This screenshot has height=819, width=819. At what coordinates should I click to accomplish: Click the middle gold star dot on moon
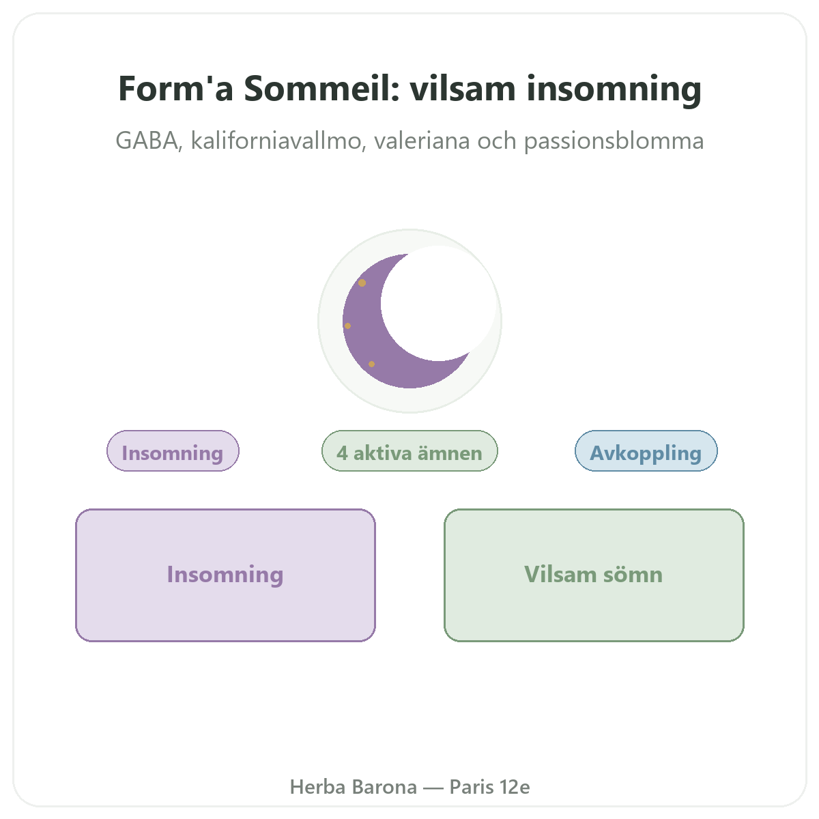tap(347, 326)
